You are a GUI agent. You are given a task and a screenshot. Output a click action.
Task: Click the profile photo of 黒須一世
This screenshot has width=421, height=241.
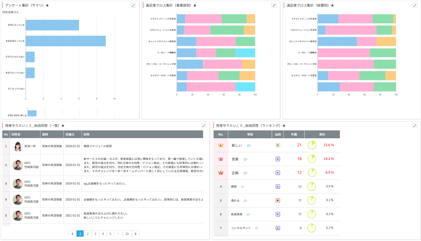click(18, 146)
